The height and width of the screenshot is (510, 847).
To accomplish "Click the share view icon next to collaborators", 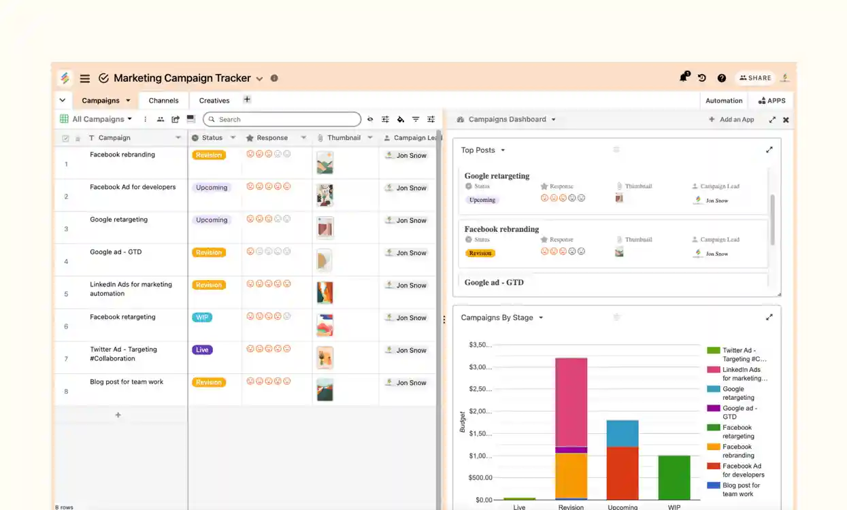I will point(175,119).
